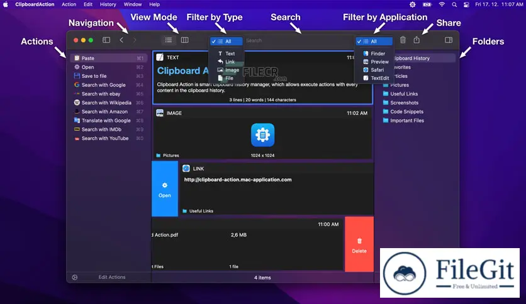Click the Safari icon on the LINK item
526x304 pixels.
(186, 168)
